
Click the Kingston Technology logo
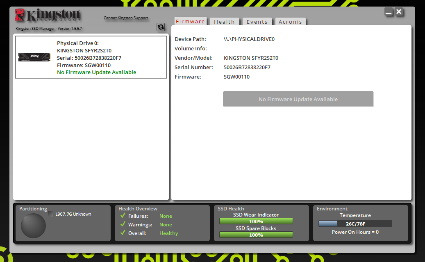point(48,15)
